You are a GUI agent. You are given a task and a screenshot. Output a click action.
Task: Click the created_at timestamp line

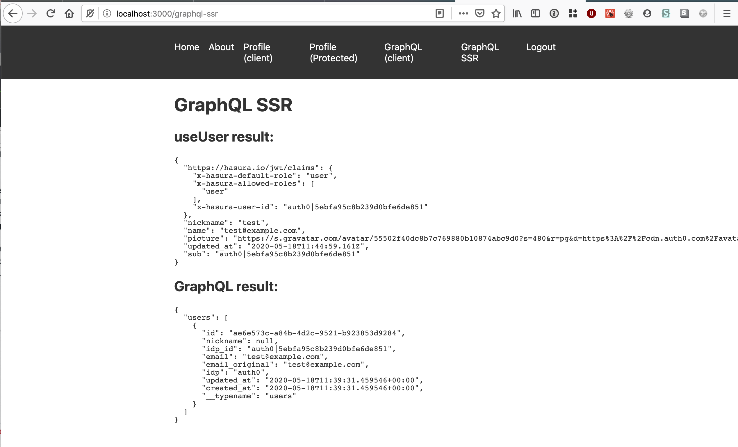(312, 388)
